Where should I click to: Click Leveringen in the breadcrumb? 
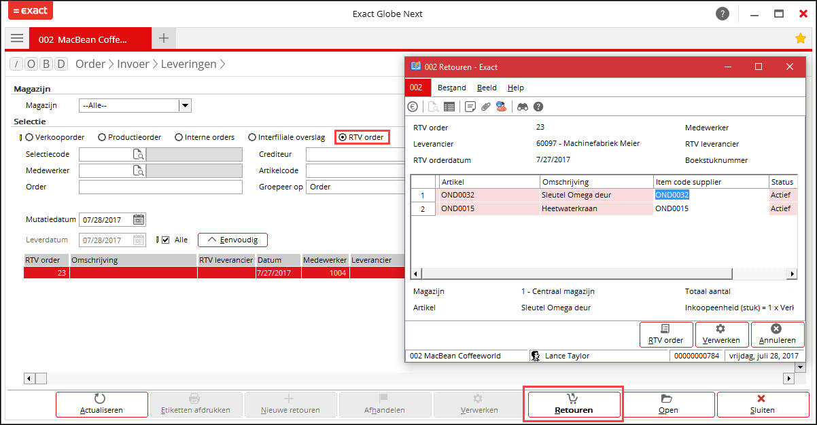click(188, 64)
